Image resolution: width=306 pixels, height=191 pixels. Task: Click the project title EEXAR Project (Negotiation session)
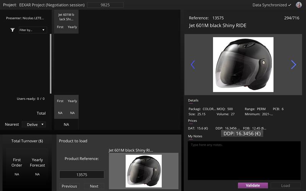[x=52, y=5]
